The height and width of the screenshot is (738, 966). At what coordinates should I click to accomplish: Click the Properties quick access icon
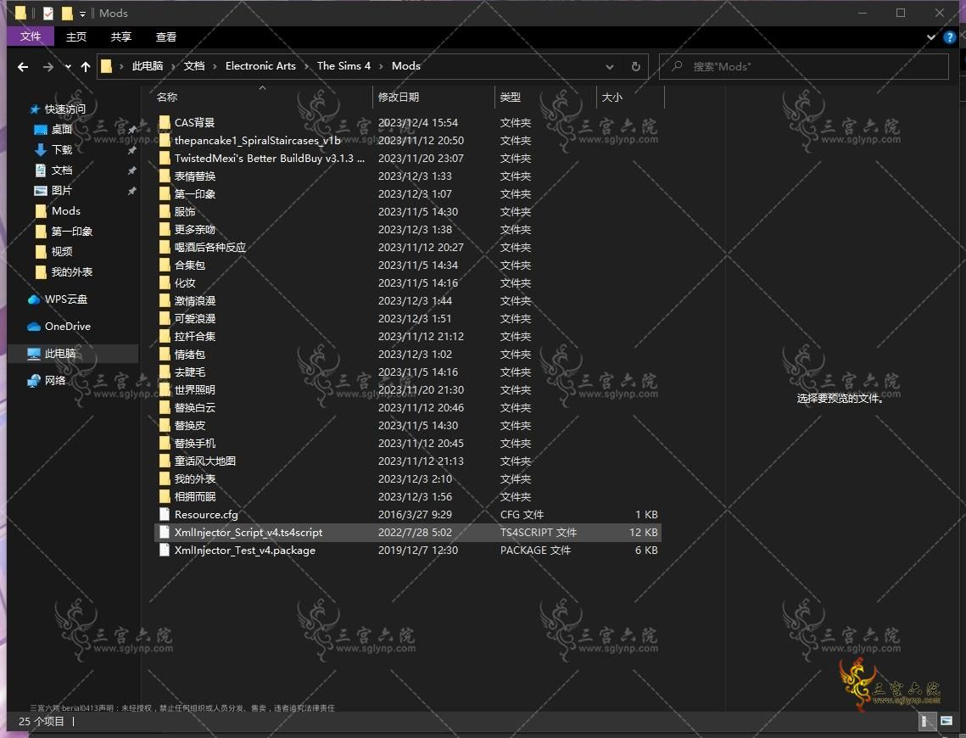[48, 13]
